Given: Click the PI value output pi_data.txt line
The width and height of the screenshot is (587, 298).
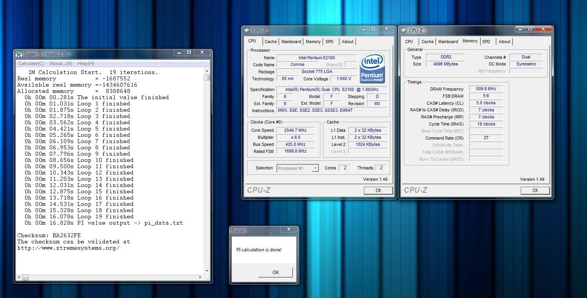Looking at the screenshot, I should click(x=104, y=223).
